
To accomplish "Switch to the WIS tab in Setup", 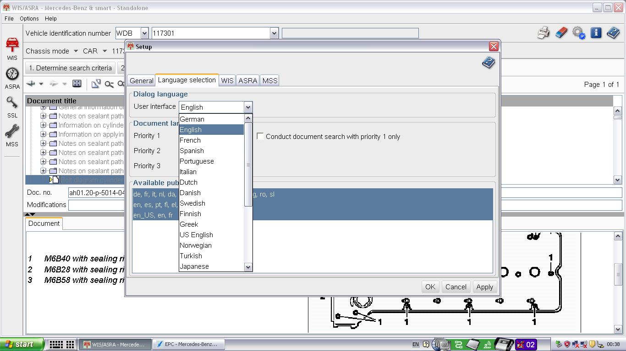I will point(227,80).
